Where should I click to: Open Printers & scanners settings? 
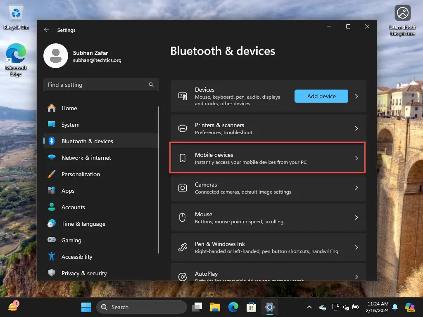coord(269,128)
